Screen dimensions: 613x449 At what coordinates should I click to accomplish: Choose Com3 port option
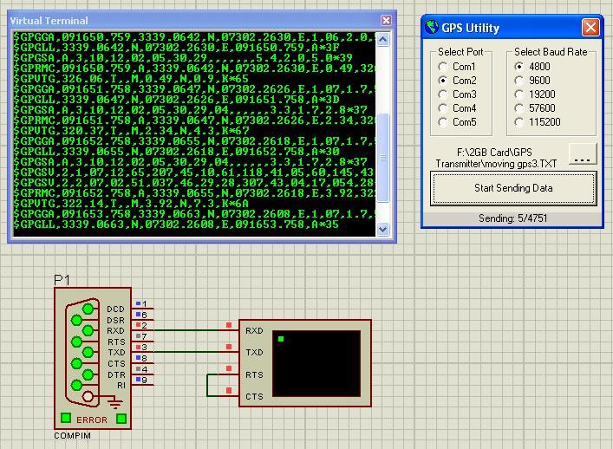(442, 94)
